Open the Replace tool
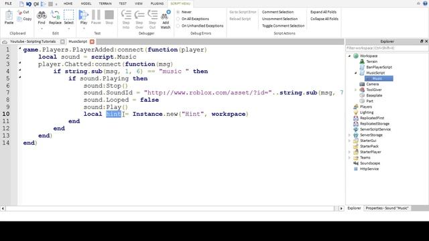429x241 pixels. (55, 17)
